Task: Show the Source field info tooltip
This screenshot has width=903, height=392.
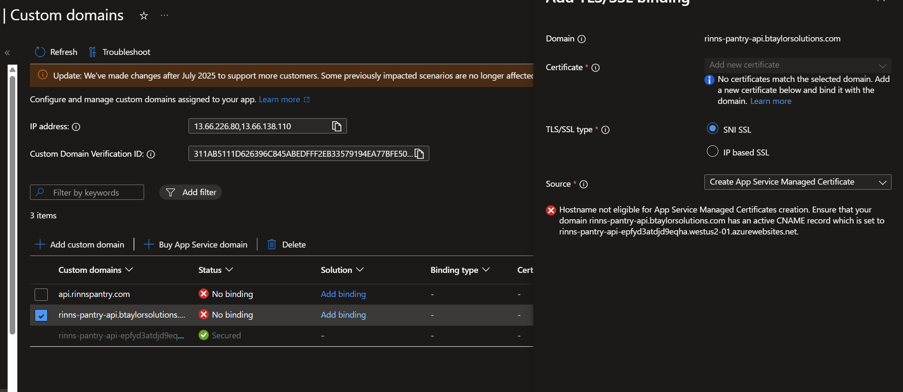Action: [584, 184]
